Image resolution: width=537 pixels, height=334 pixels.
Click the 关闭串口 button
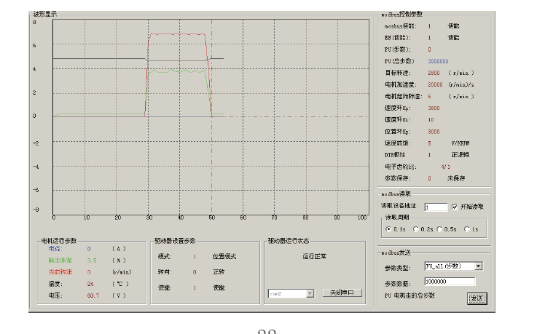[342, 293]
